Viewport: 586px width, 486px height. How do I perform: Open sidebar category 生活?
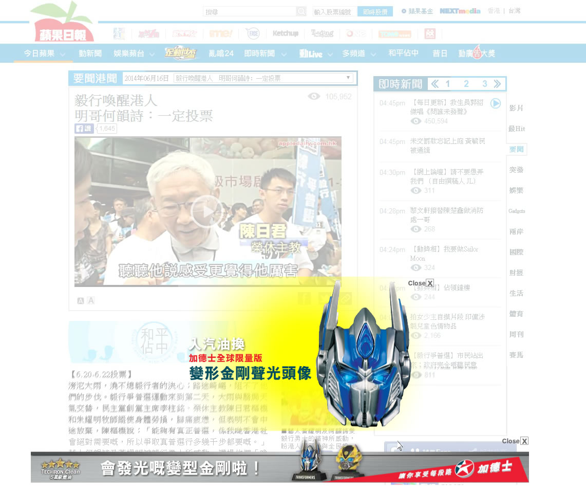[x=516, y=293]
